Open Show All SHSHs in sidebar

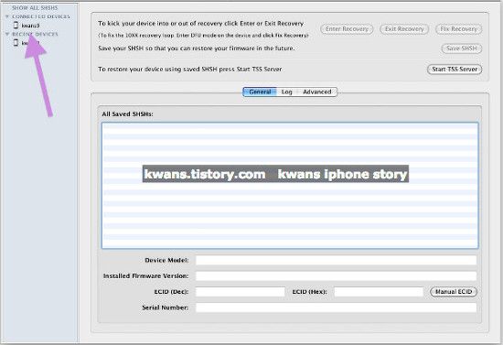tap(35, 7)
